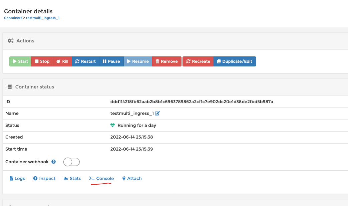Go back to the Containers list breadcrumb
The width and height of the screenshot is (348, 206).
coord(13,18)
